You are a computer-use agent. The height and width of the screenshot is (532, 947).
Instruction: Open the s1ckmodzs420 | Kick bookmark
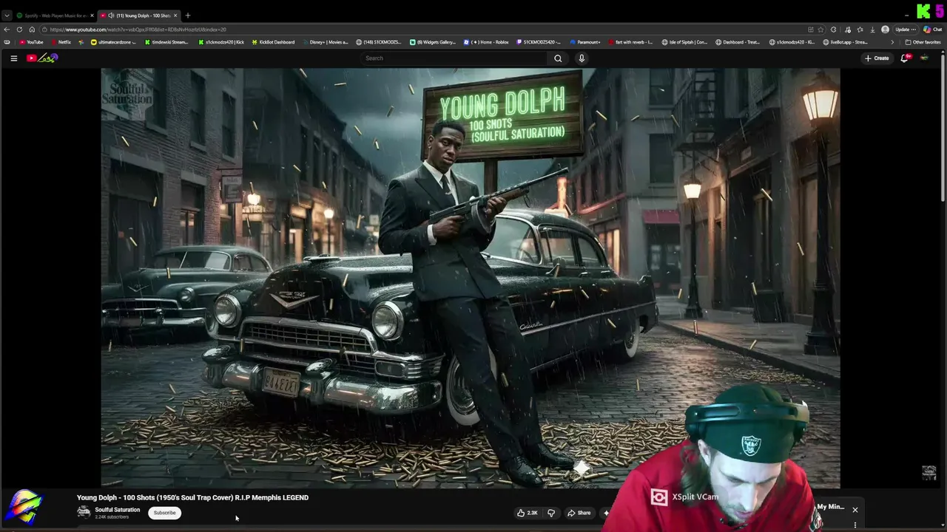[x=221, y=42]
